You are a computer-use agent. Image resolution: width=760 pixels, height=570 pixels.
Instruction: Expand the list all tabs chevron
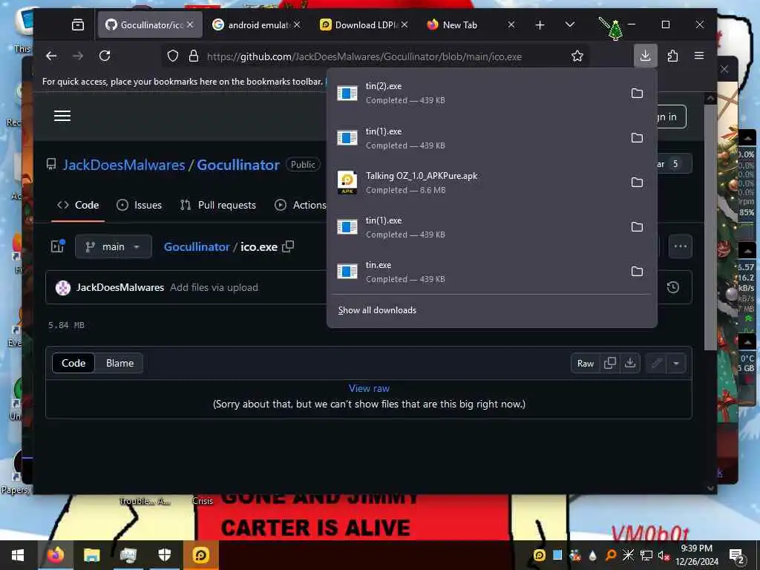pos(570,24)
